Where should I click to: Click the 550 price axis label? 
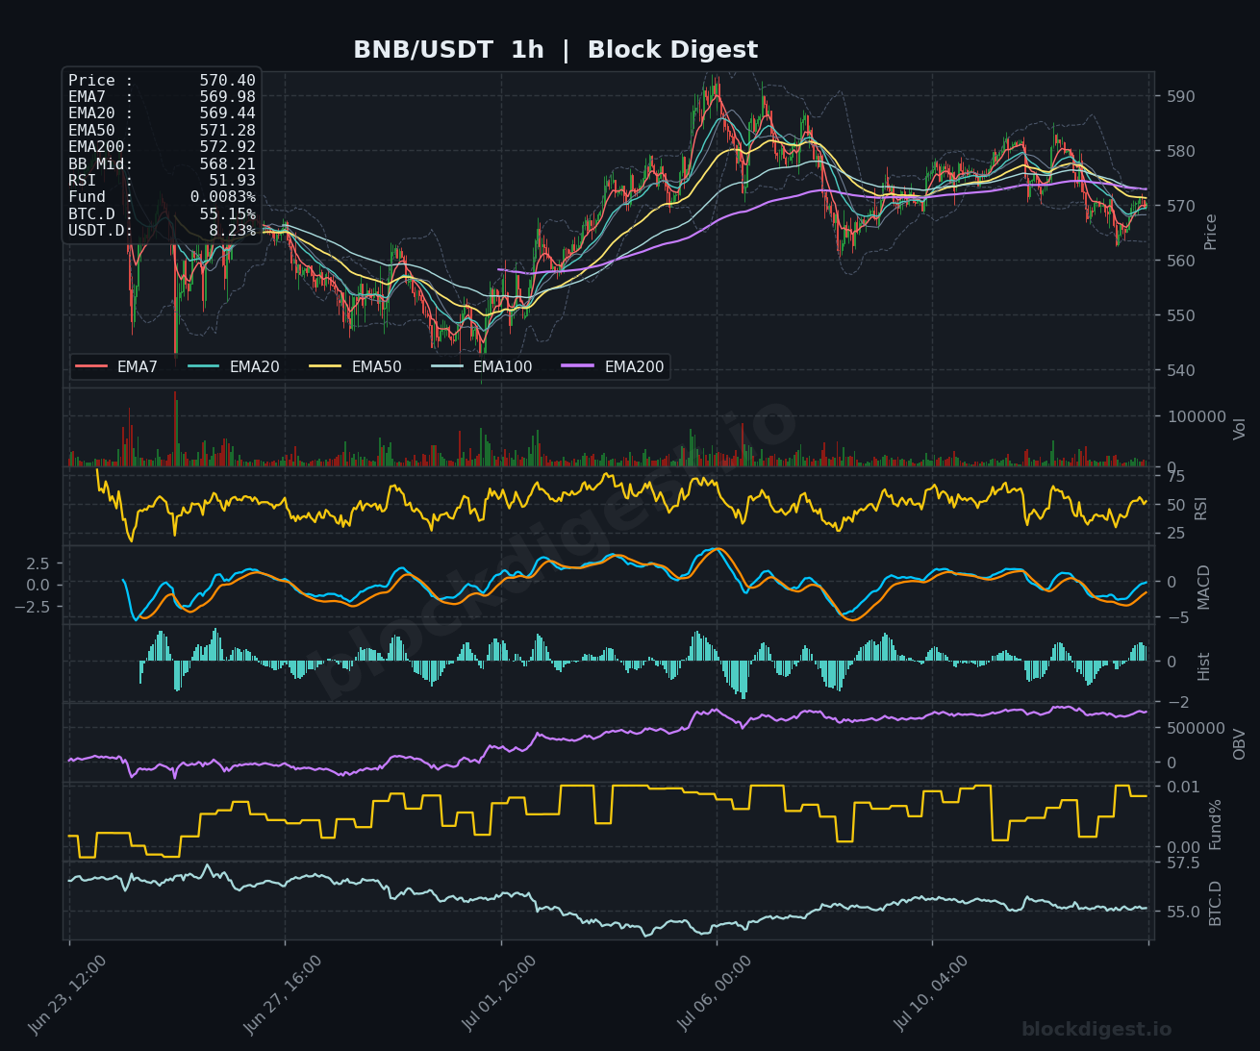1181,315
